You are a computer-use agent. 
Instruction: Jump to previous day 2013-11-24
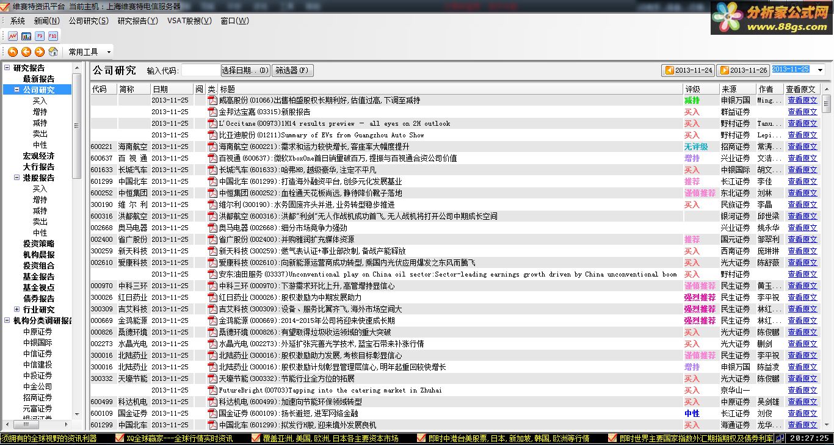(688, 70)
